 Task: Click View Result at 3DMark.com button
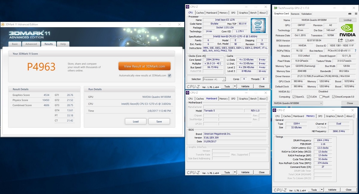[144, 66]
